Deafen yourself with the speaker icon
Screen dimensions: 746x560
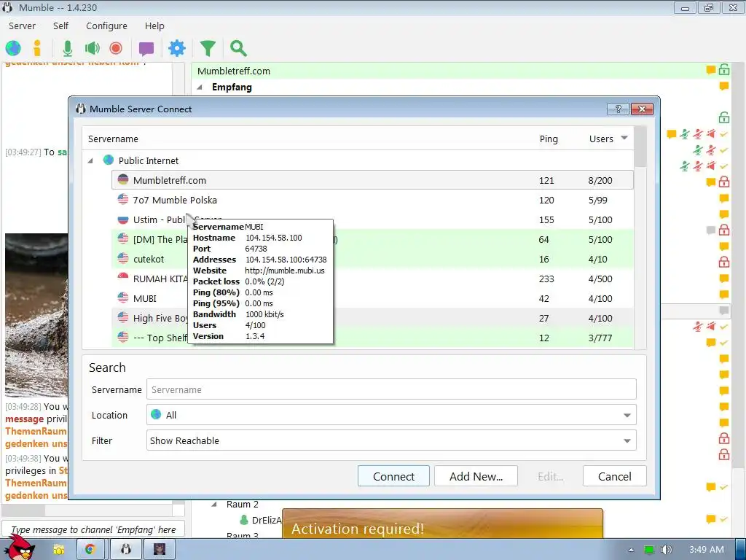pyautogui.click(x=93, y=48)
